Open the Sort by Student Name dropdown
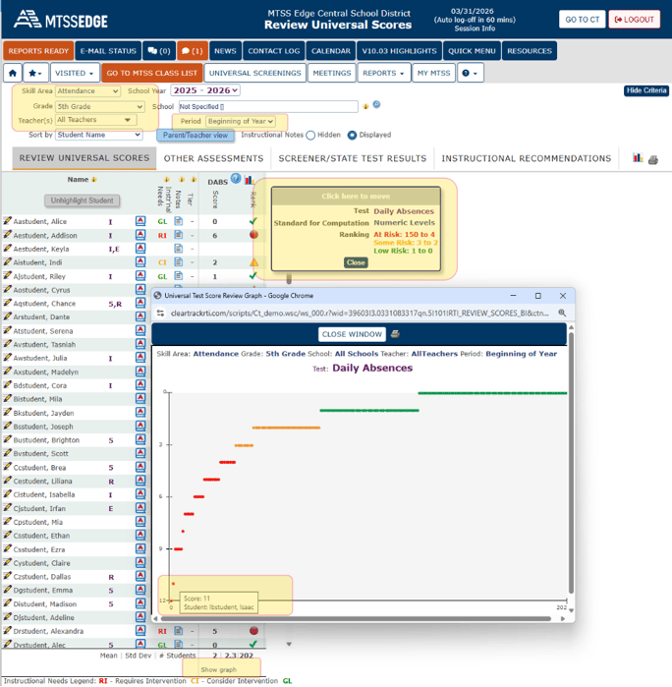Viewport: 672px width, 687px height. (x=99, y=135)
